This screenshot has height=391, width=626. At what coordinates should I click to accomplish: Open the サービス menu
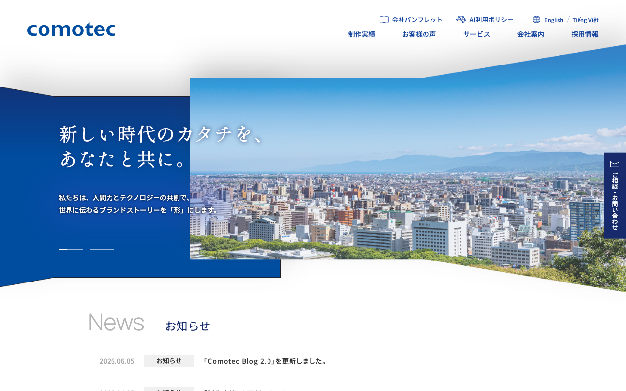click(476, 34)
